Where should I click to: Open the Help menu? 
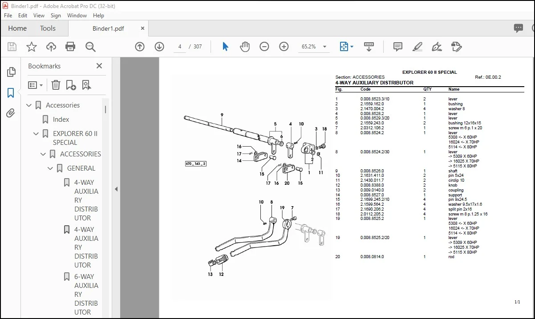pos(98,15)
